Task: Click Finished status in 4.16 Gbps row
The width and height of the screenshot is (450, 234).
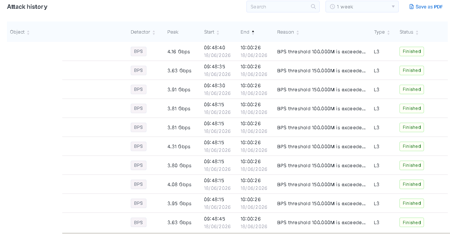Action: tap(412, 51)
